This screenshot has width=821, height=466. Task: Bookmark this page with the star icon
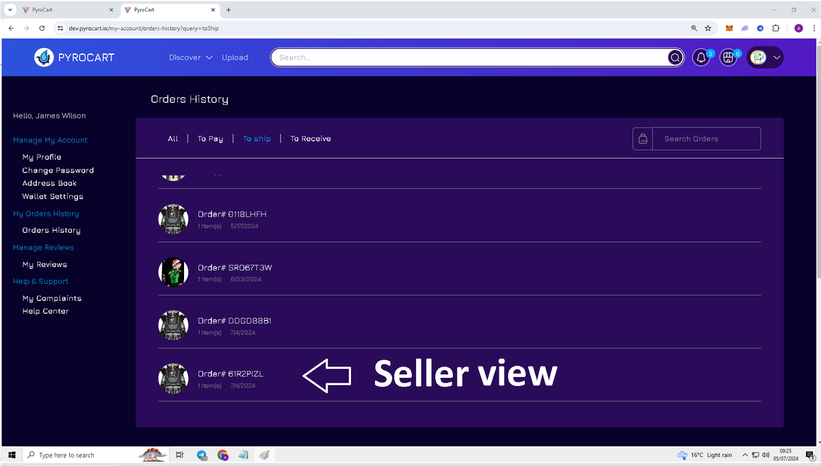708,28
